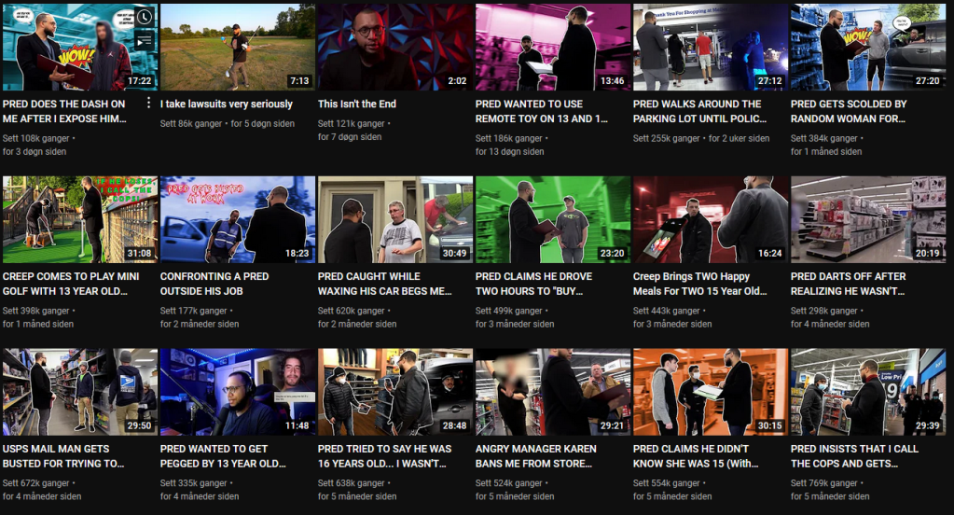Viewport: 954px width, 515px height.
Task: Open three-dot menu beside first video title
Action: point(148,104)
